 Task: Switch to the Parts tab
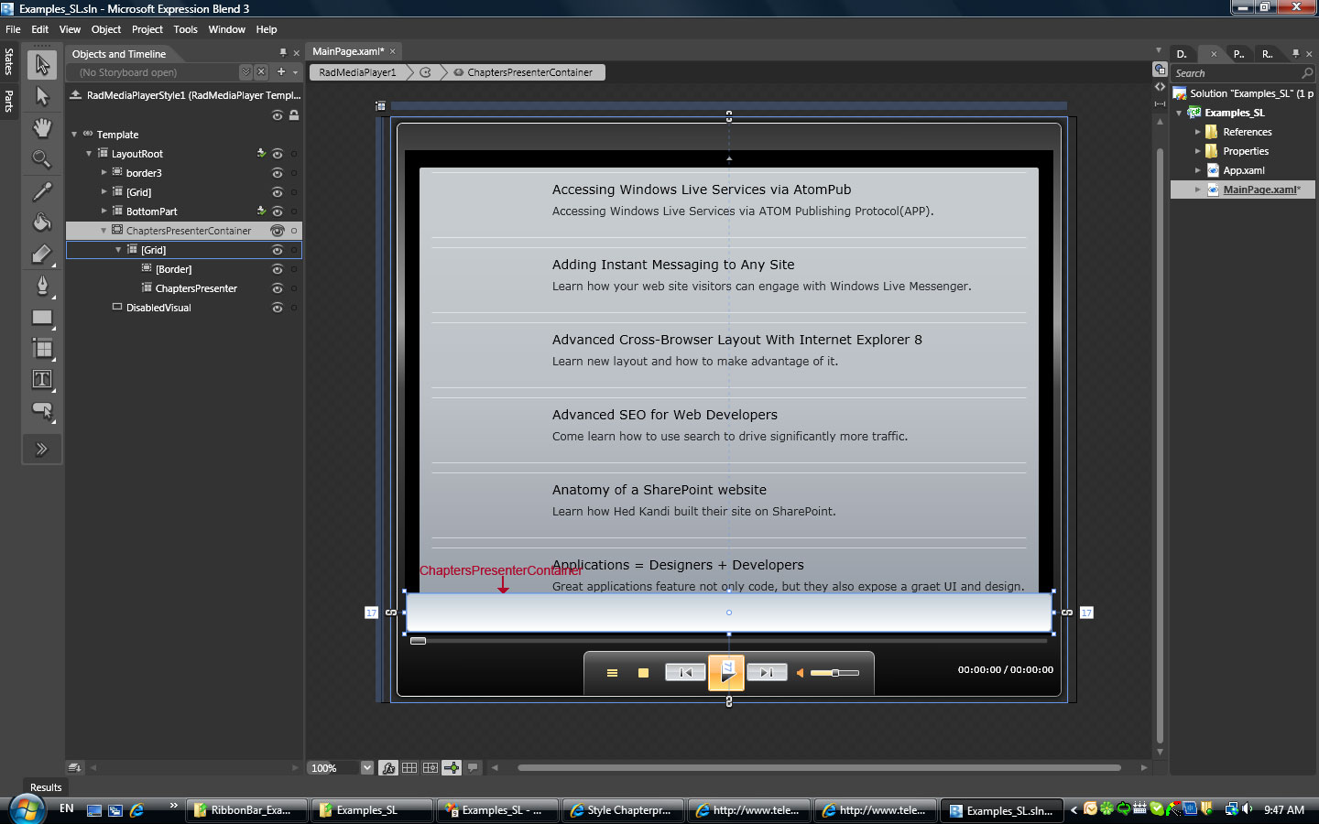(x=8, y=101)
